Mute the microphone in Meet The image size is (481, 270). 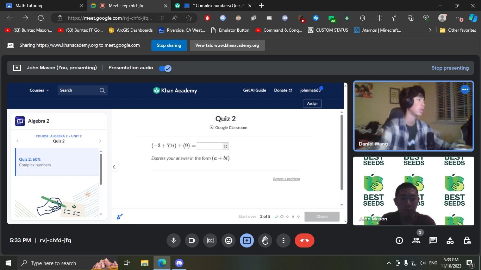[x=173, y=240]
